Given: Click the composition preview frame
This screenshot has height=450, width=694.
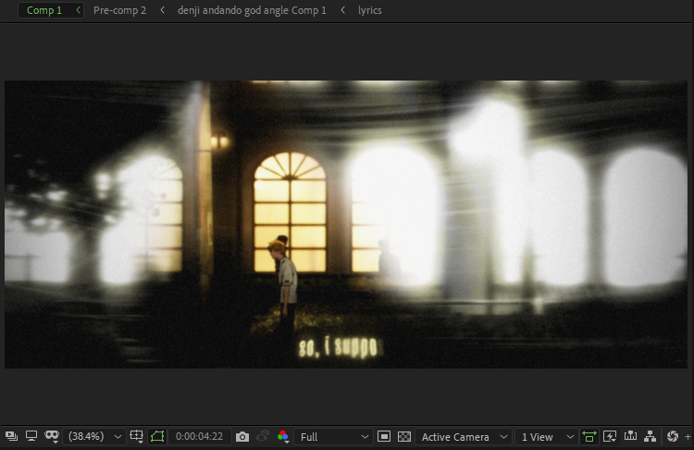Looking at the screenshot, I should (x=346, y=224).
